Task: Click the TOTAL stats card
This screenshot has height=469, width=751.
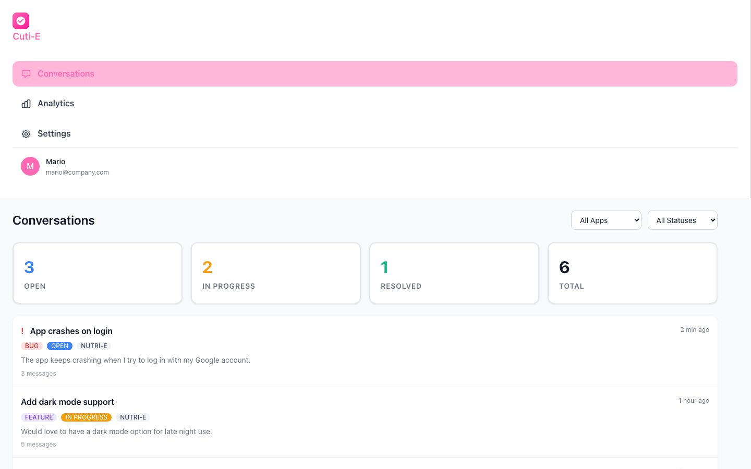Action: 632,273
